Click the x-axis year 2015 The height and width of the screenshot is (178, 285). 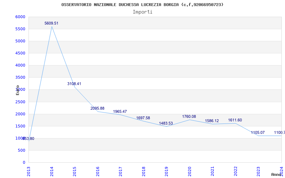74,172
